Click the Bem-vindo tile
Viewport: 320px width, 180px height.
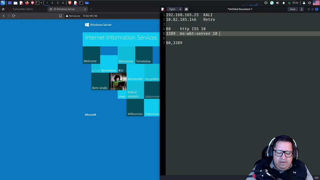[100, 81]
